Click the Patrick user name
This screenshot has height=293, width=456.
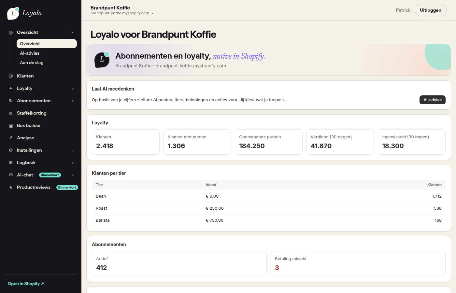click(403, 10)
